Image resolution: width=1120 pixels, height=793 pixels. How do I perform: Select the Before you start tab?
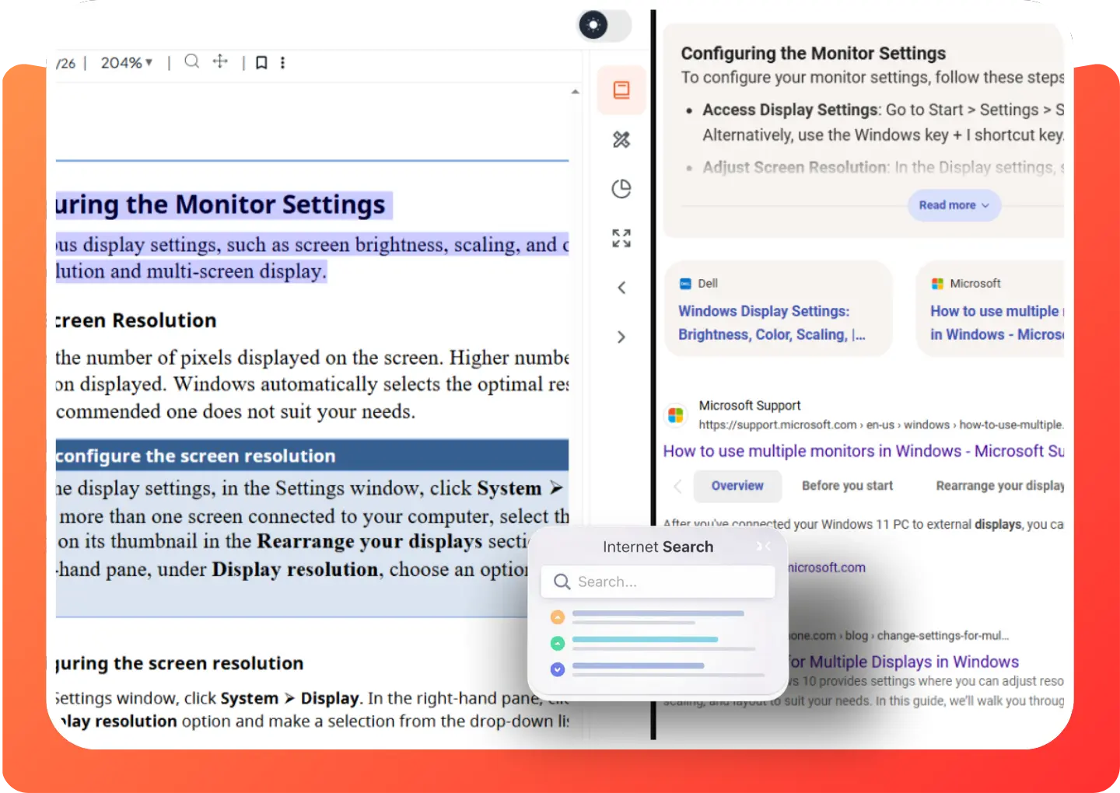847,486
